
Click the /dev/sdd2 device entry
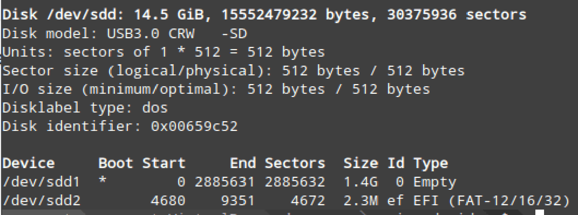tap(41, 200)
